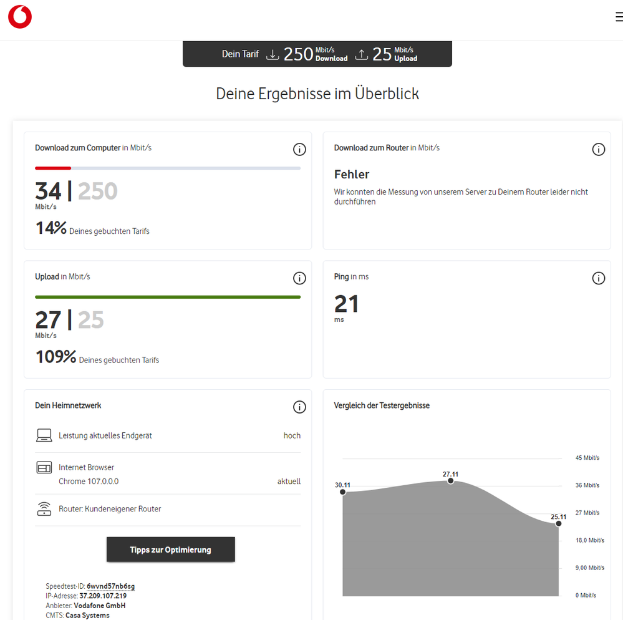Open info for Download zum Computer

point(299,150)
